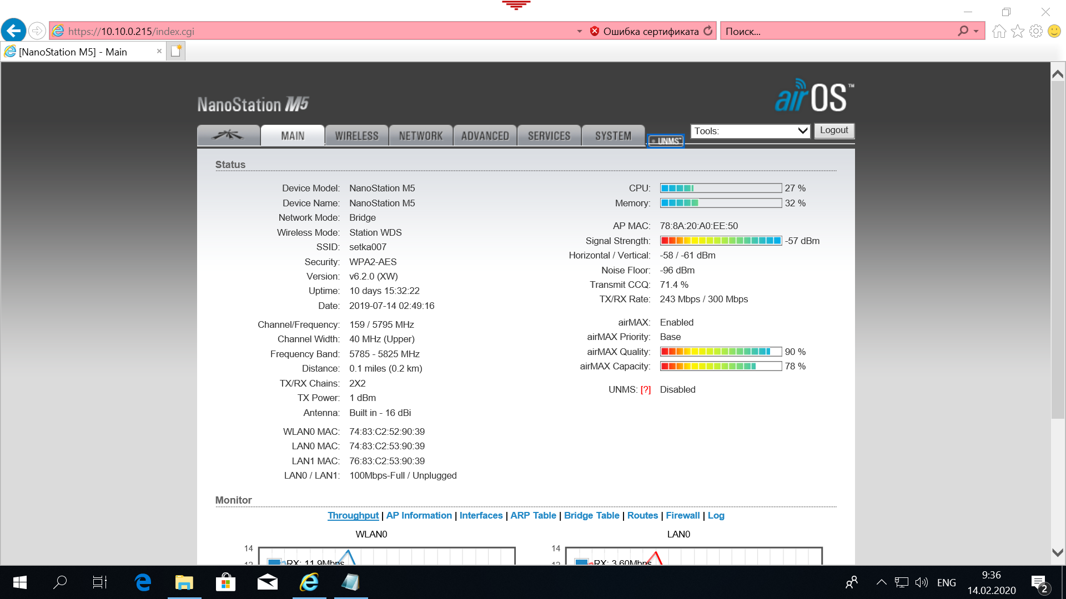Open the notebook app taskbar icon

[x=351, y=582]
